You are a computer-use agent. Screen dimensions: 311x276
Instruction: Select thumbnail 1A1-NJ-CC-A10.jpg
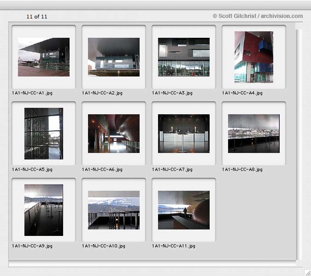coord(114,210)
